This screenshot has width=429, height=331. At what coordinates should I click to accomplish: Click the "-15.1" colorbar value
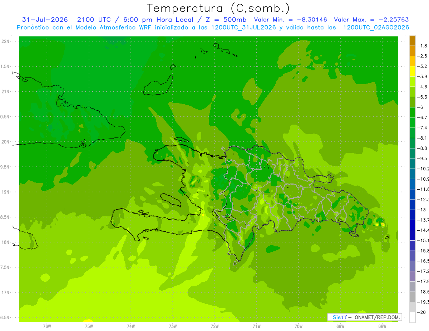coord(423,240)
